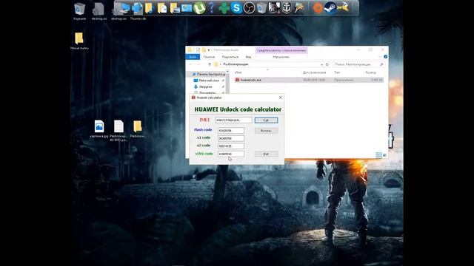Close the Huawei calculator window
474x266 pixels.
281,98
